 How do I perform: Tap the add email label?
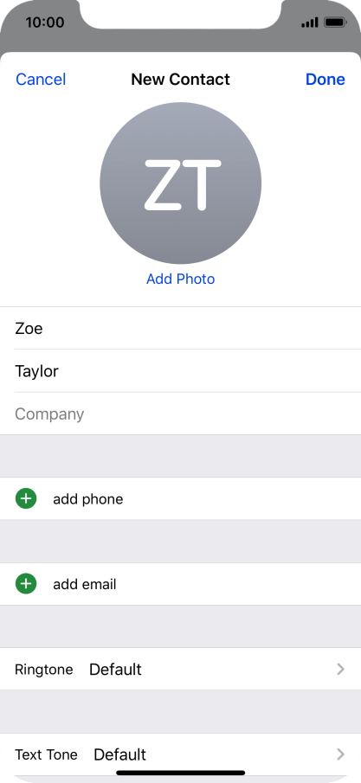click(85, 584)
